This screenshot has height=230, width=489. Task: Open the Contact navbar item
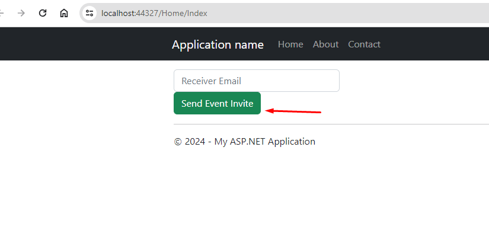[365, 44]
